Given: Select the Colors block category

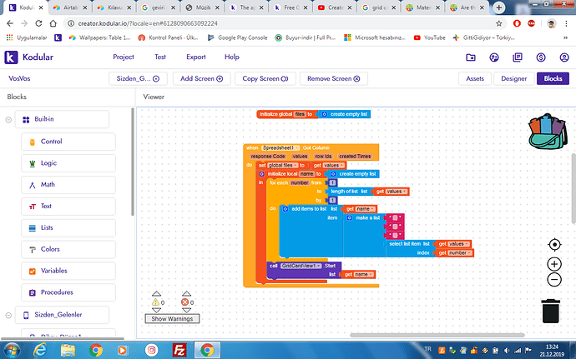Looking at the screenshot, I should (x=50, y=249).
